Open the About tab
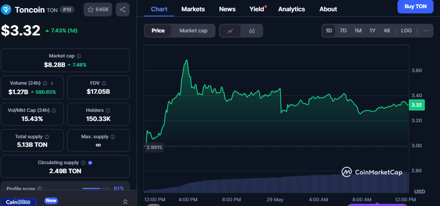Viewport: 440px width, 206px height. [x=328, y=9]
